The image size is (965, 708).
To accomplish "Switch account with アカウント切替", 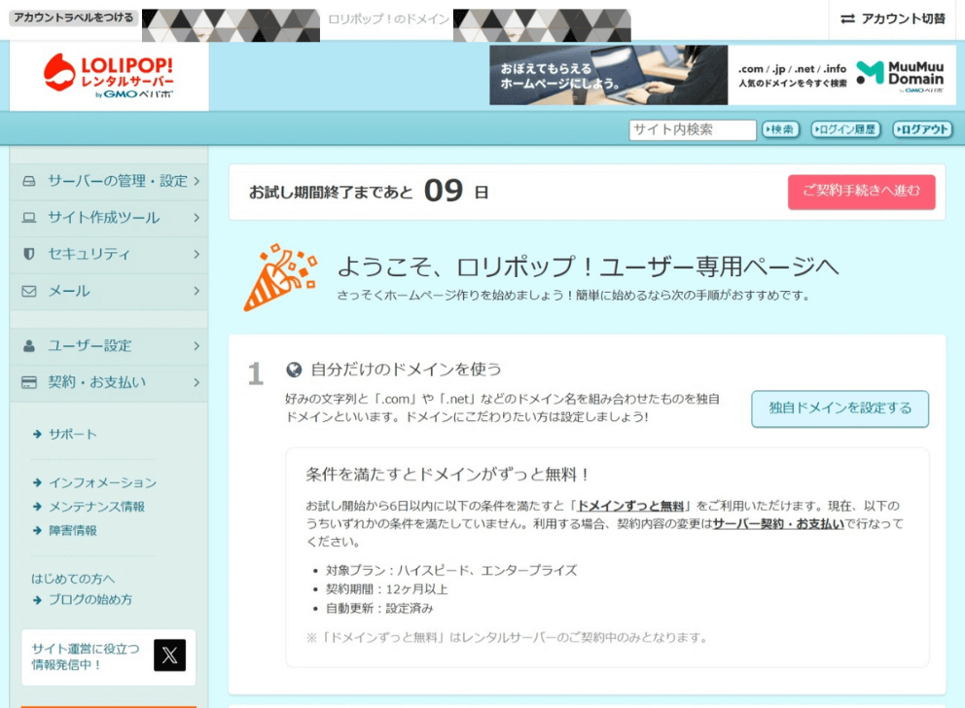I will pyautogui.click(x=893, y=18).
